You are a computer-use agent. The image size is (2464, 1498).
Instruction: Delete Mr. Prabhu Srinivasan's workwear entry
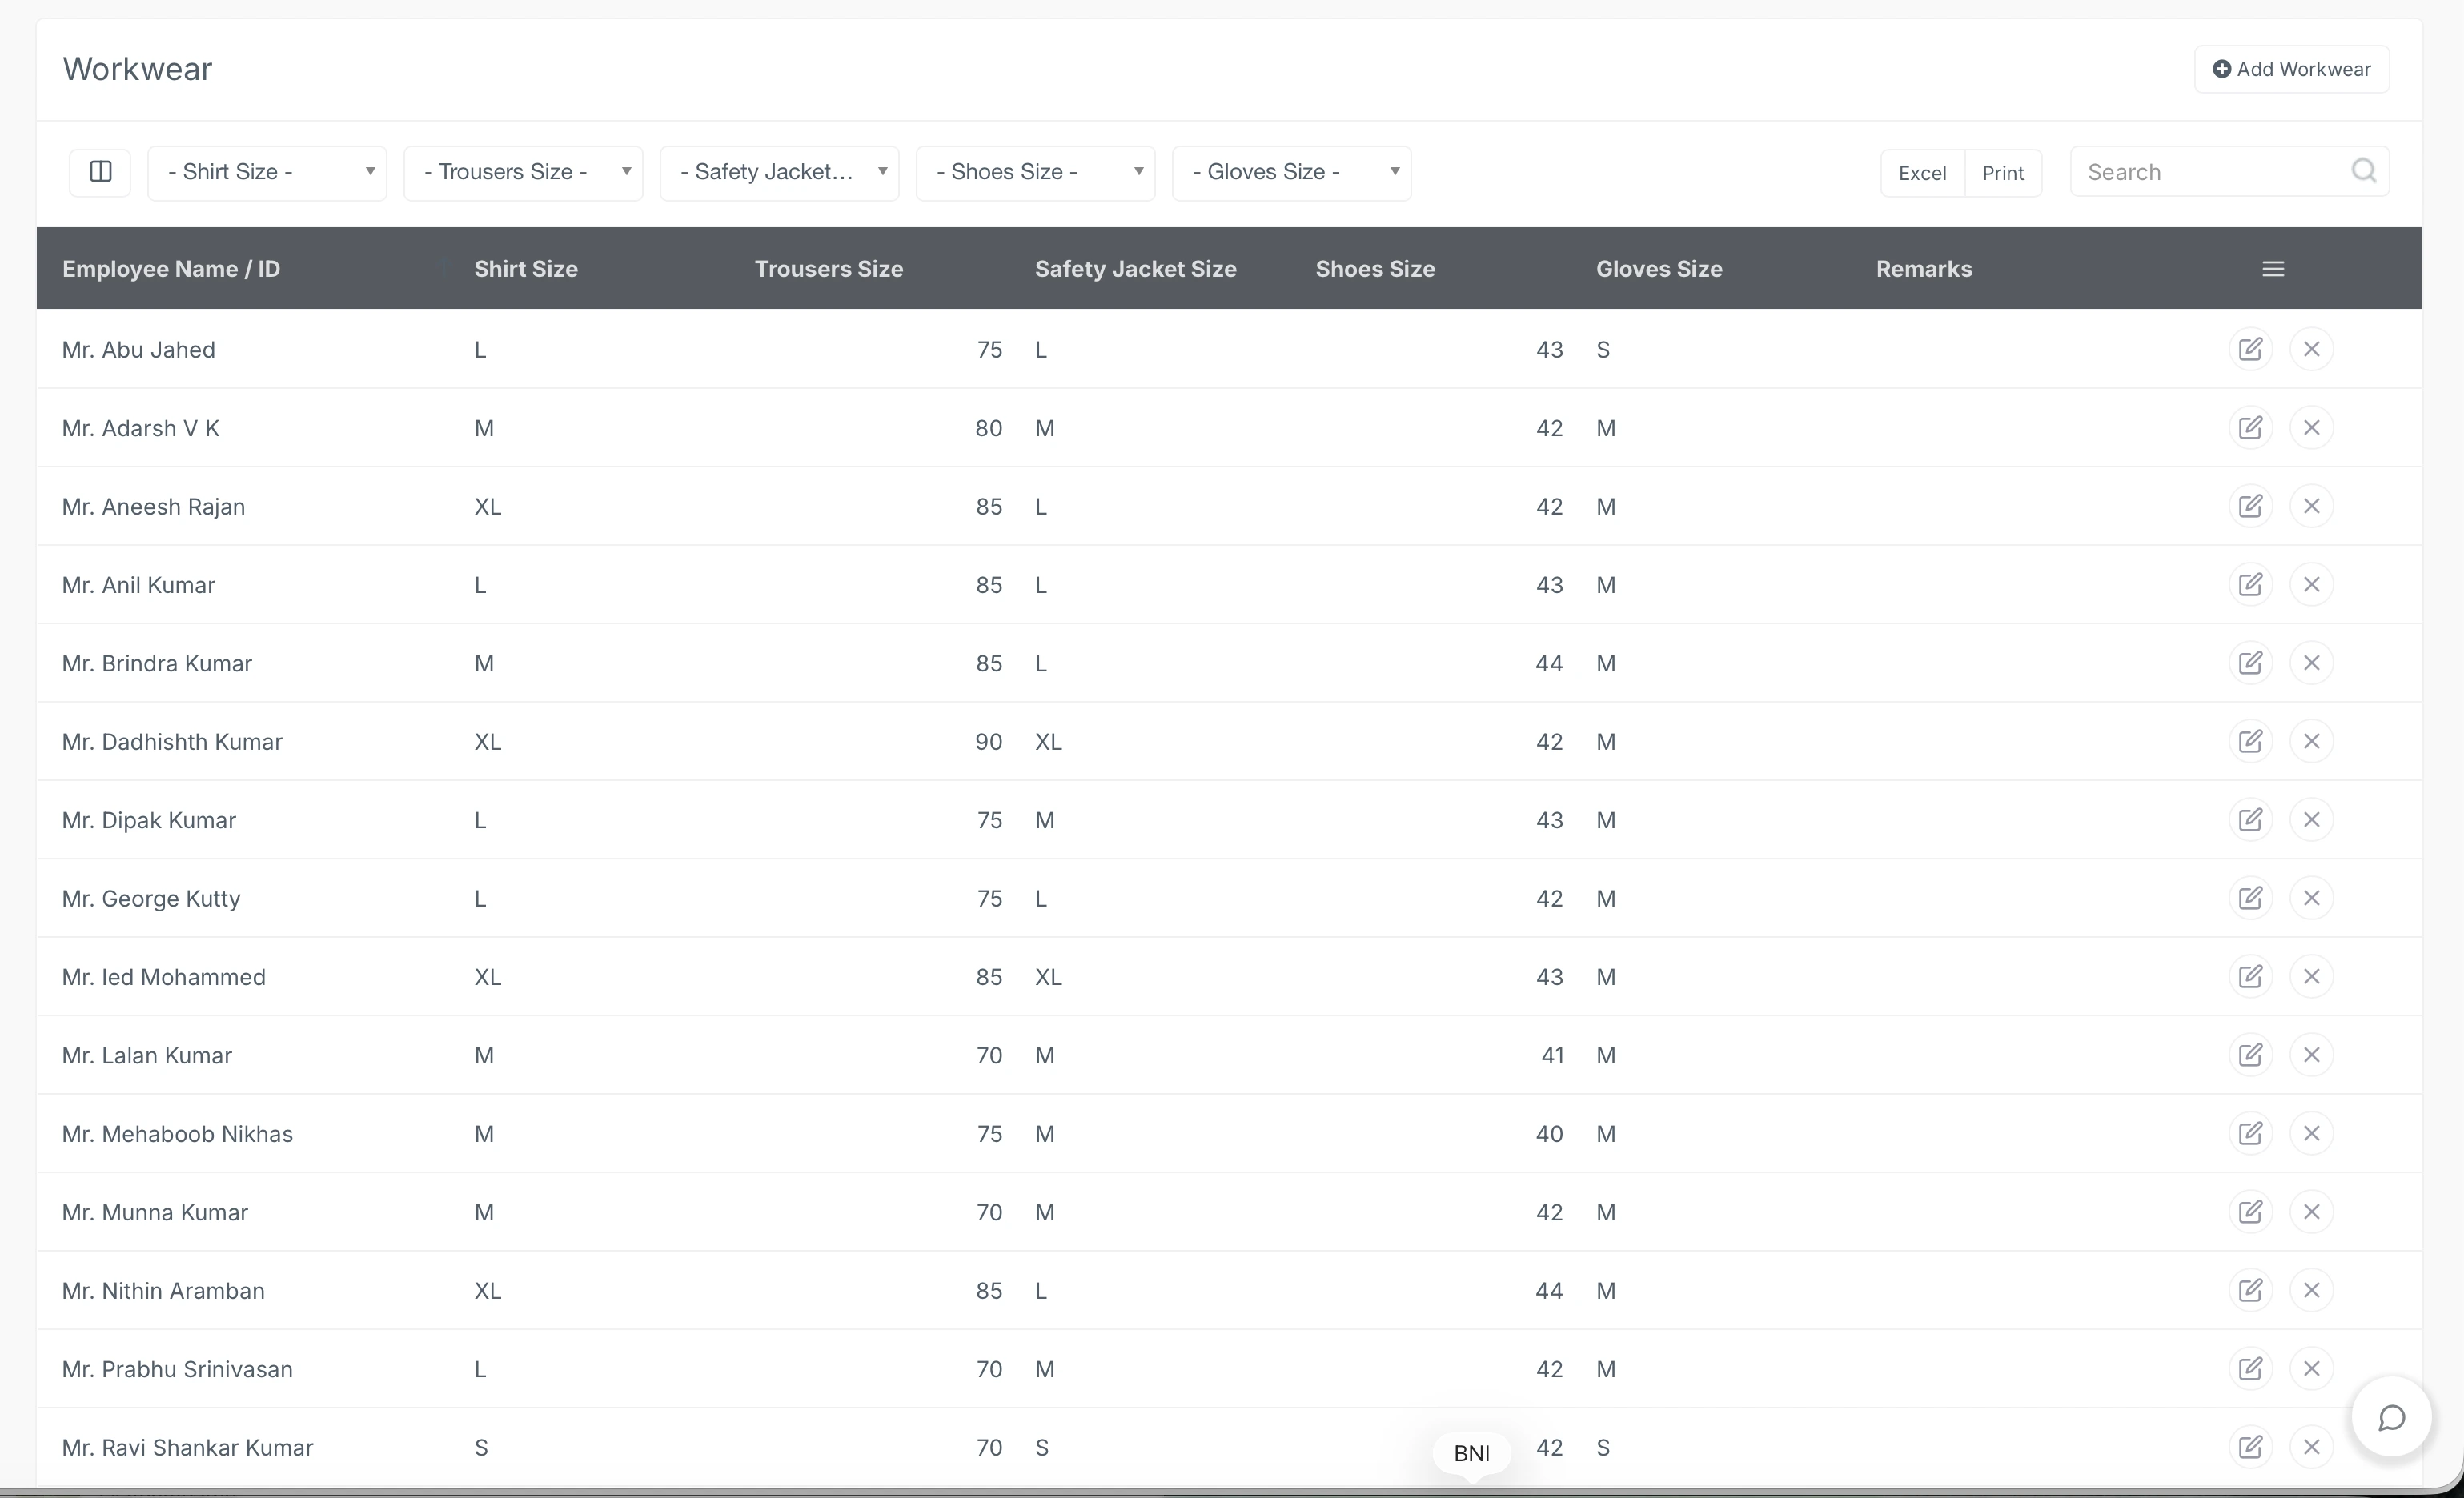coord(2311,1369)
